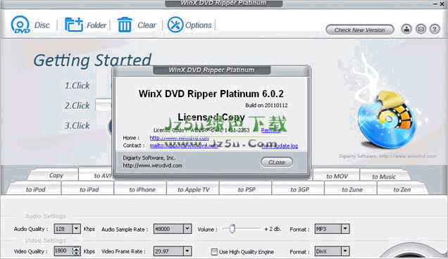
Task: Click the Video Quality 1800 field
Action: point(63,251)
